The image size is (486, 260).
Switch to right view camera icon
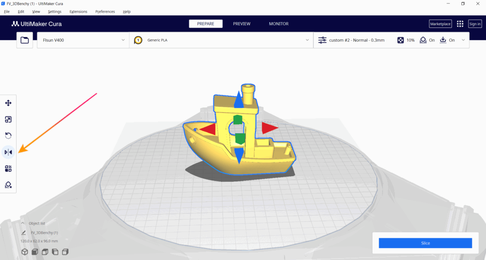click(65, 252)
